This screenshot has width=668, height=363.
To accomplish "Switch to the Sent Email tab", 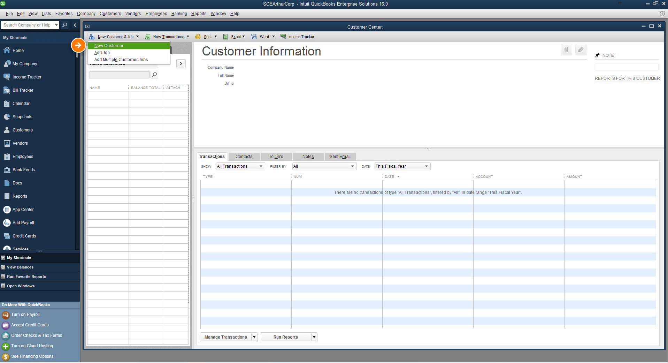I will click(340, 157).
